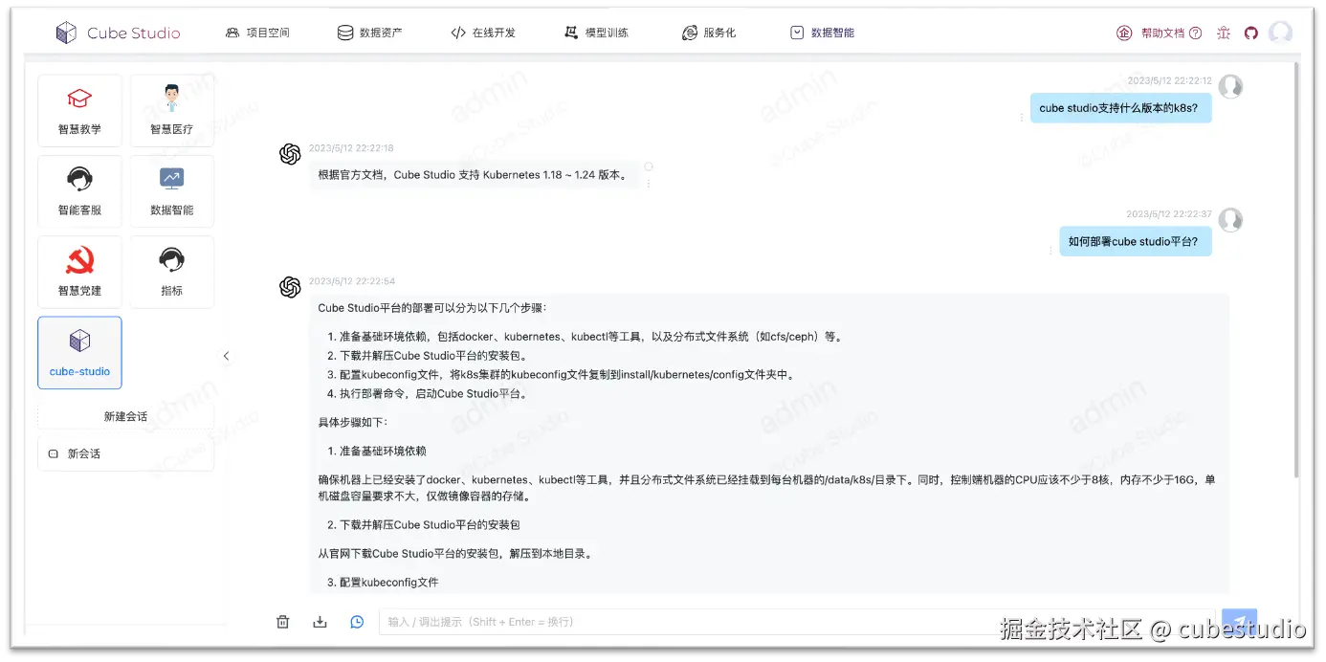Viewport: 1326px width, 662px height.
Task: Open the 新会话 conversation item
Action: click(x=125, y=453)
